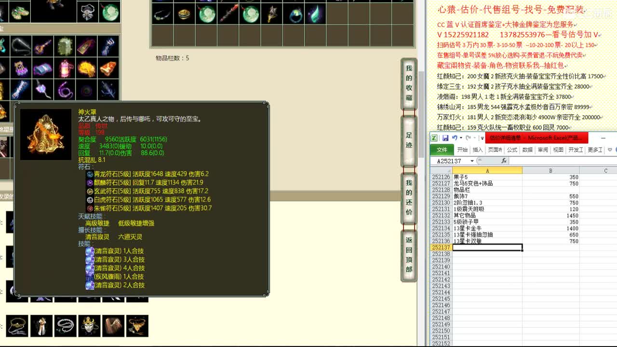Click the red spear inventory item
This screenshot has height=347, width=617.
[228, 14]
